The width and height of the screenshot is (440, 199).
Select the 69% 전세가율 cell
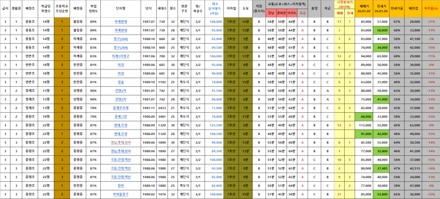click(x=397, y=56)
